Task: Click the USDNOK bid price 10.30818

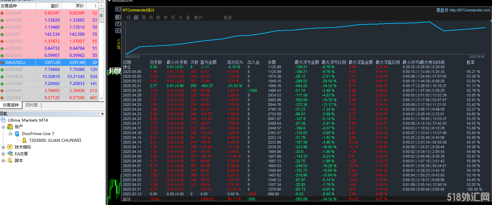Action: click(x=51, y=77)
